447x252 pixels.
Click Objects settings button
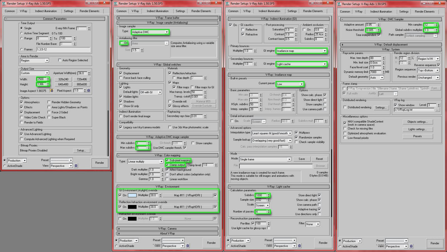tap(417, 122)
